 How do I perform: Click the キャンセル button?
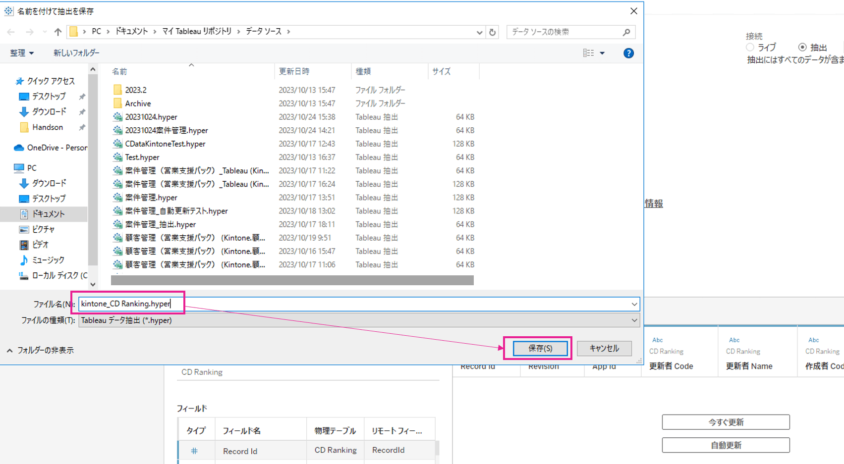pyautogui.click(x=604, y=348)
